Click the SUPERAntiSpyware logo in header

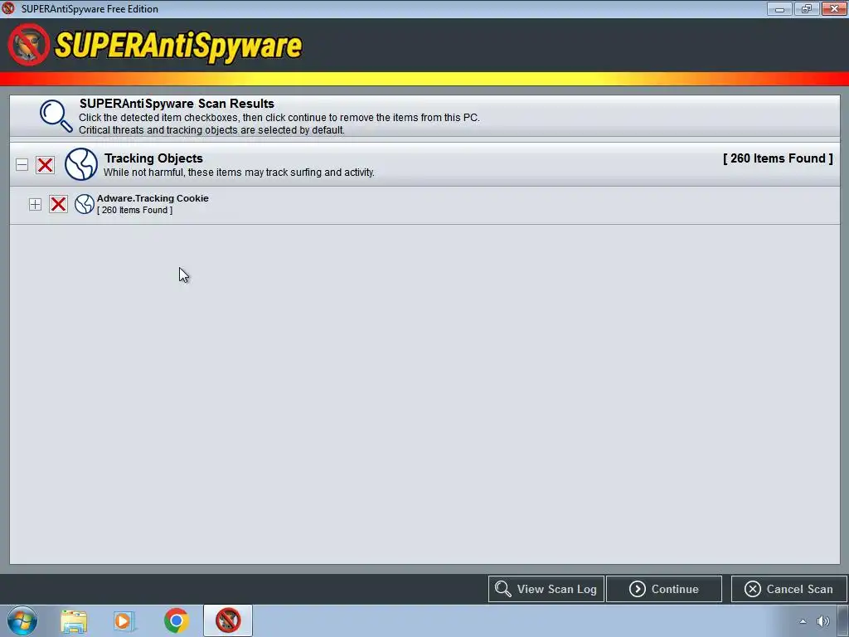click(155, 46)
